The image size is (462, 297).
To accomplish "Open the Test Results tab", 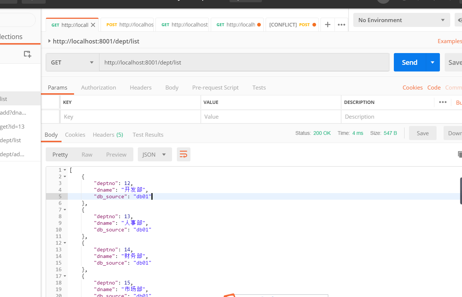I will [148, 134].
